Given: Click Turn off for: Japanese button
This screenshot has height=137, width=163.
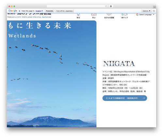Looking at the screenshot, I should [65, 11].
